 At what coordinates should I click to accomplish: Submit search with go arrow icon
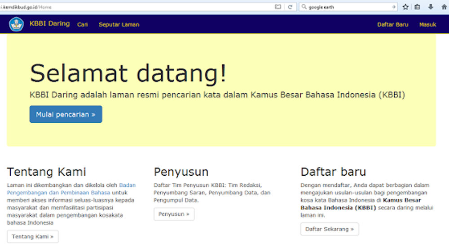click(x=394, y=7)
